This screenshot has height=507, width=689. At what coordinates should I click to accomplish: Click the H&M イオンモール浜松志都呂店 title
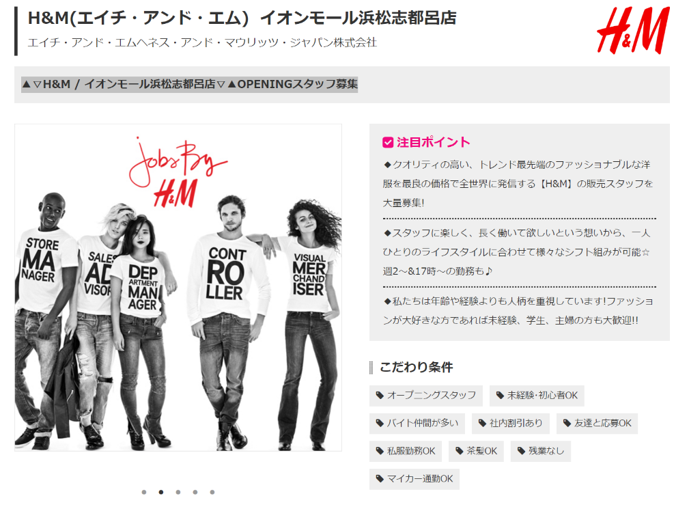242,18
